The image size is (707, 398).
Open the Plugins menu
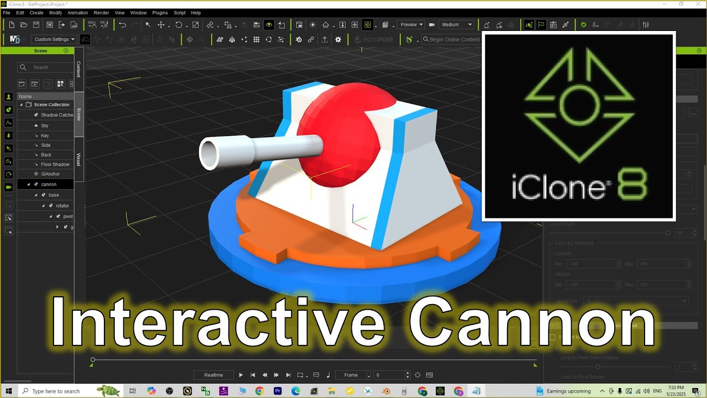pos(160,13)
